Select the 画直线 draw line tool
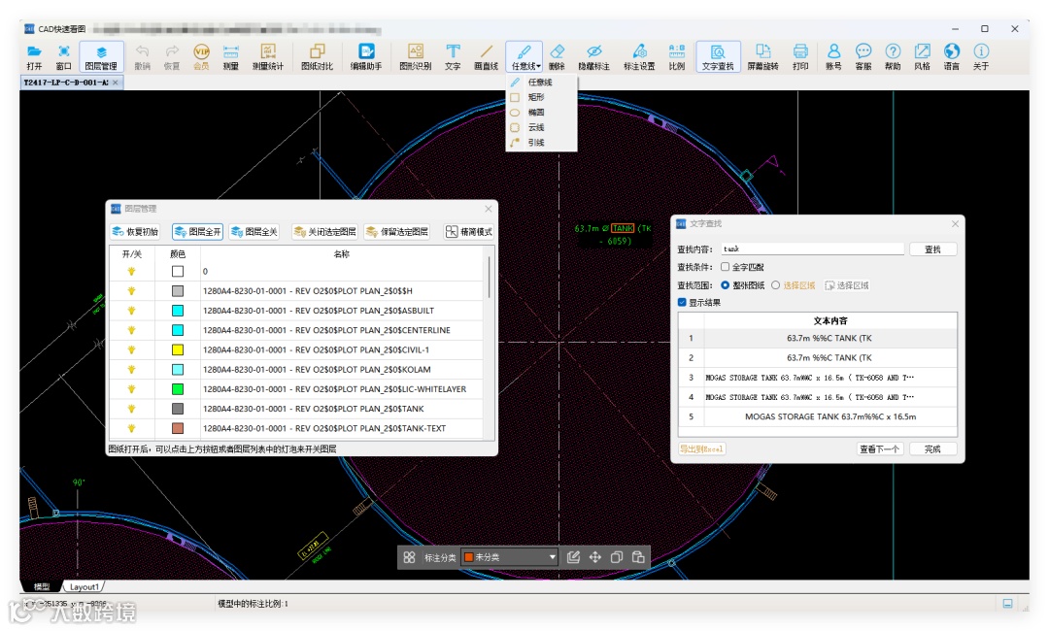Viewport: 1049px width, 631px height. click(486, 56)
